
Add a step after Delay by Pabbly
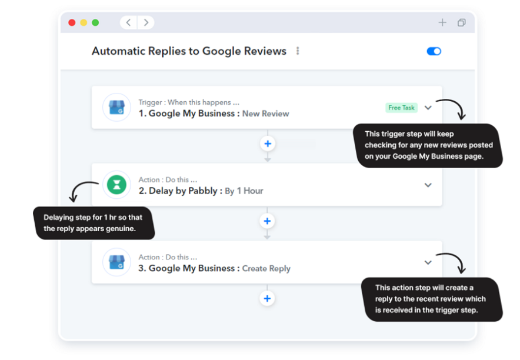[x=267, y=221]
